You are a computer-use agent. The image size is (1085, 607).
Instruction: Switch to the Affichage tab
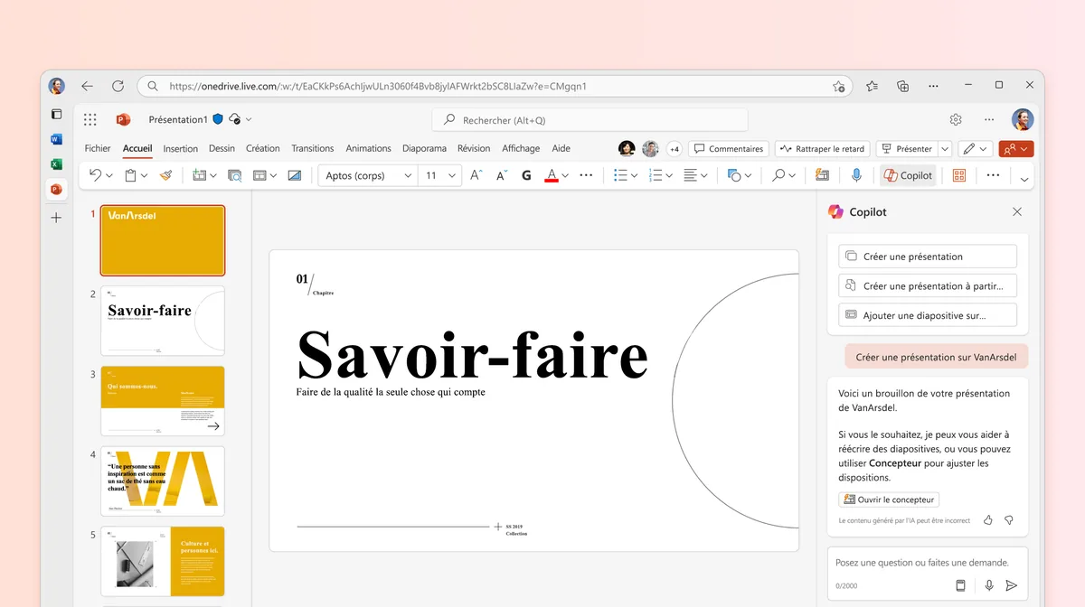coord(521,148)
